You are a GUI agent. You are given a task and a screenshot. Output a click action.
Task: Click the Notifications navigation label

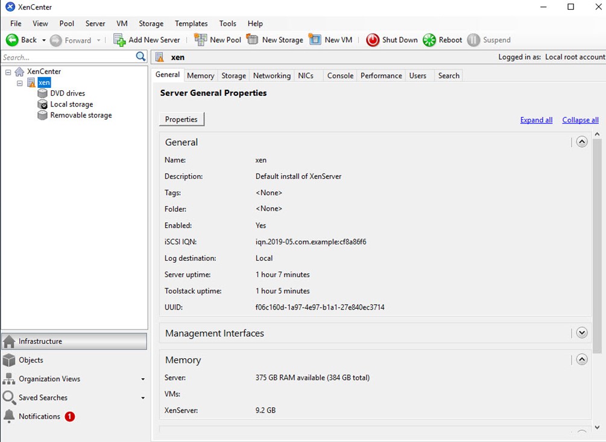(39, 416)
